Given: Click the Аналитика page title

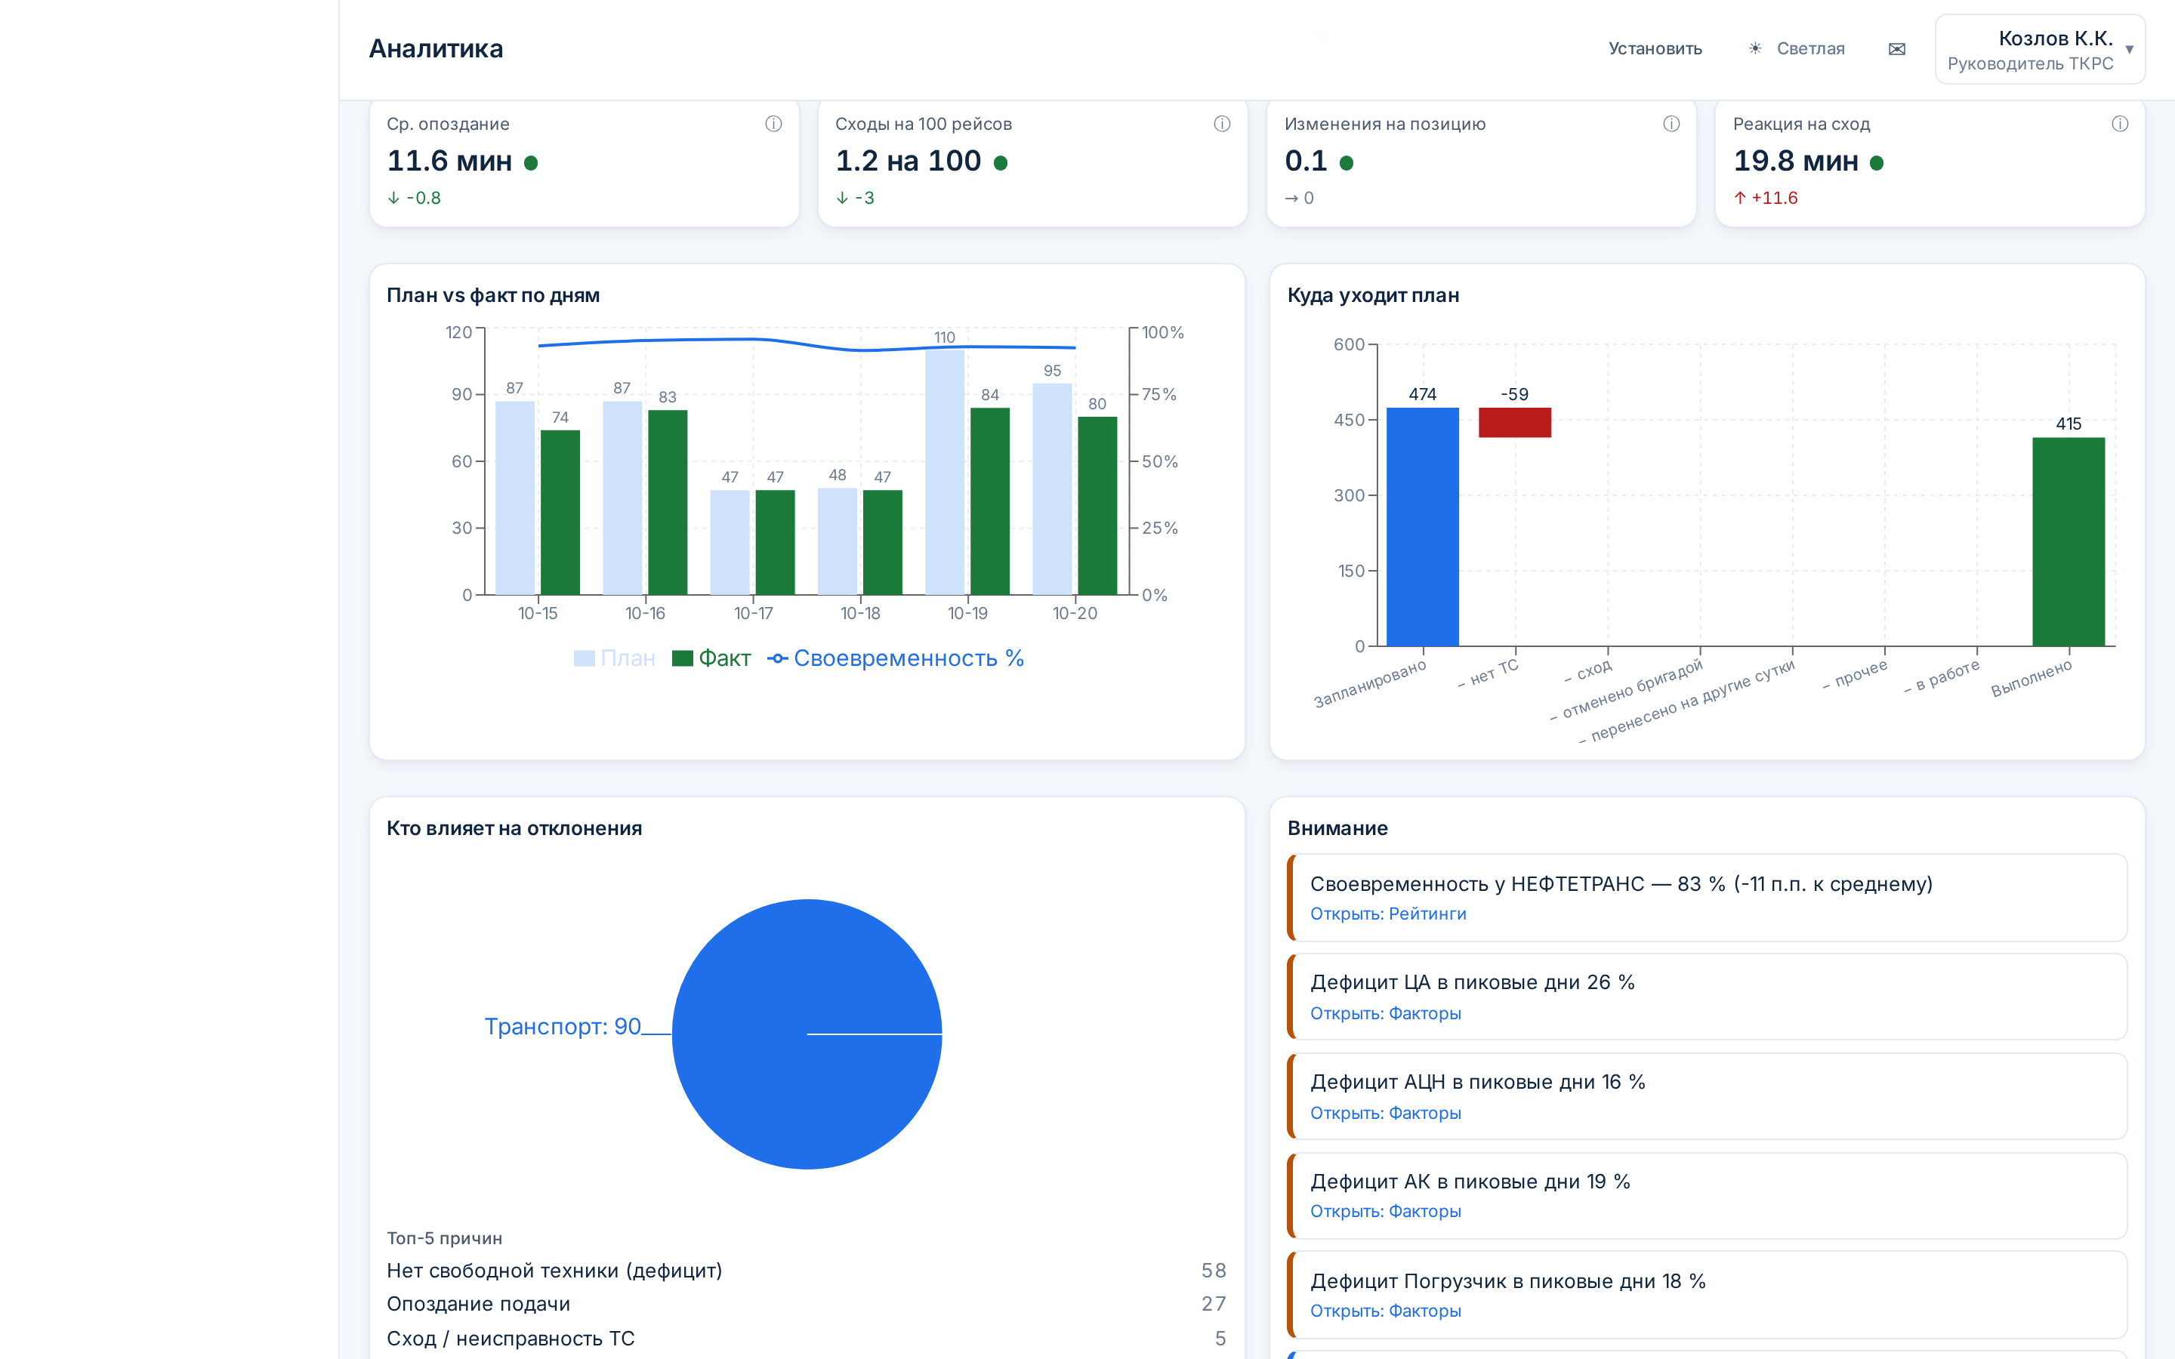Looking at the screenshot, I should [x=436, y=48].
